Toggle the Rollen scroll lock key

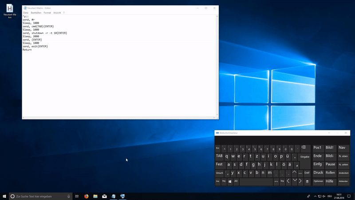coord(330,173)
